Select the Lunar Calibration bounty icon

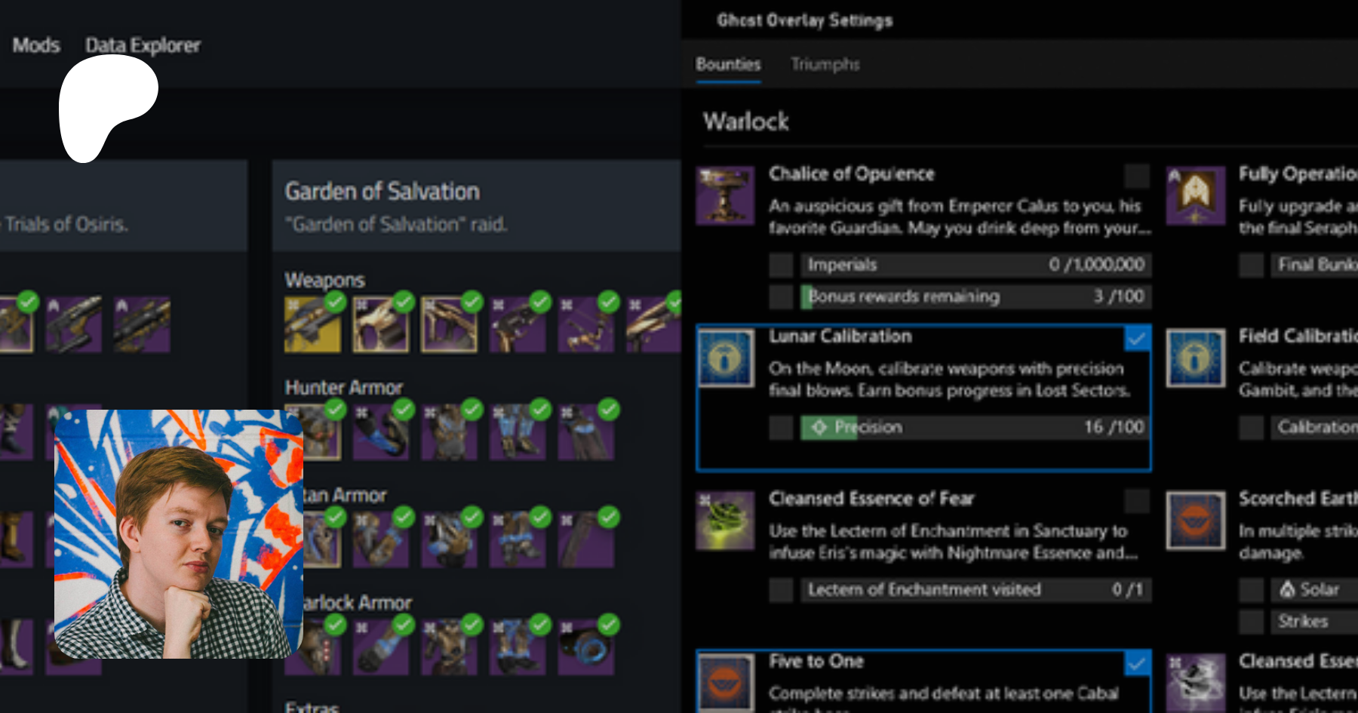click(725, 358)
